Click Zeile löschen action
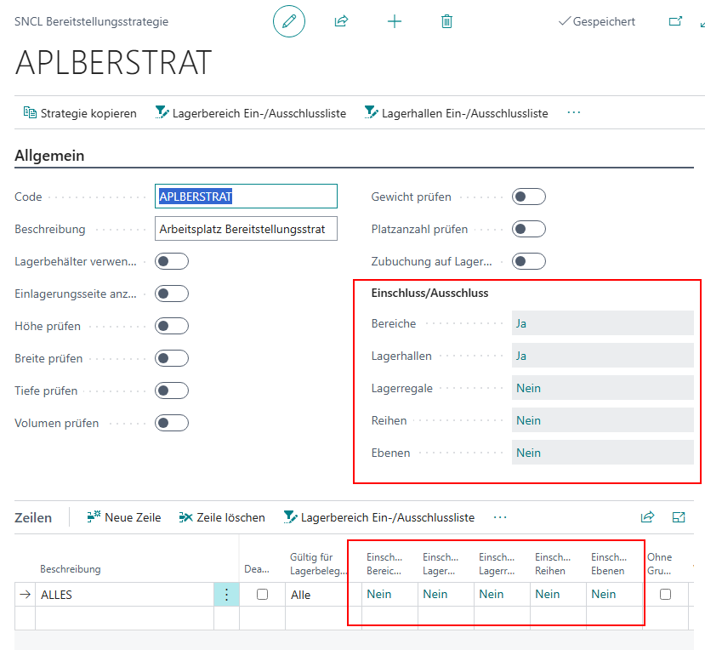 (222, 517)
